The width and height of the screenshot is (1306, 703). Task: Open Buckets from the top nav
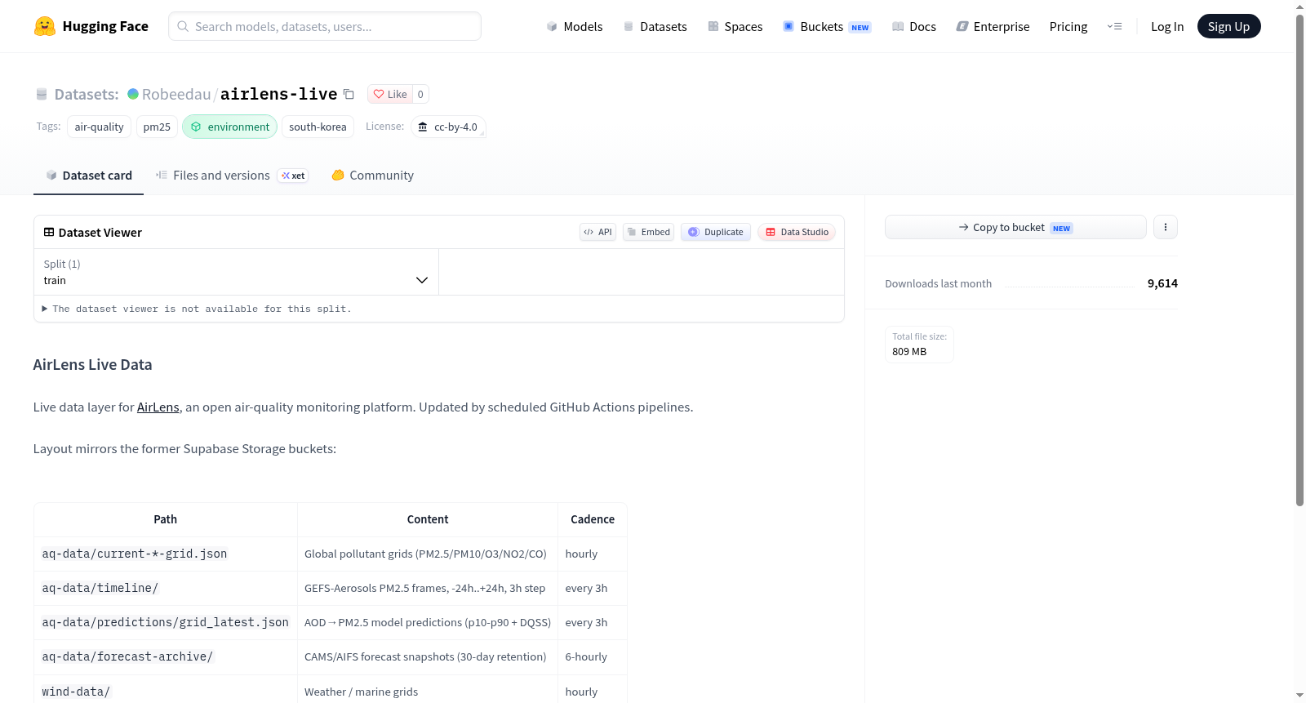827,26
